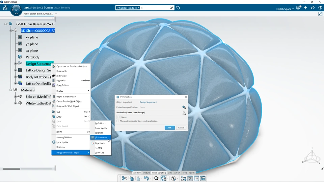
Task: Click the Update icon in the bottom toolbar
Action: 163,178
